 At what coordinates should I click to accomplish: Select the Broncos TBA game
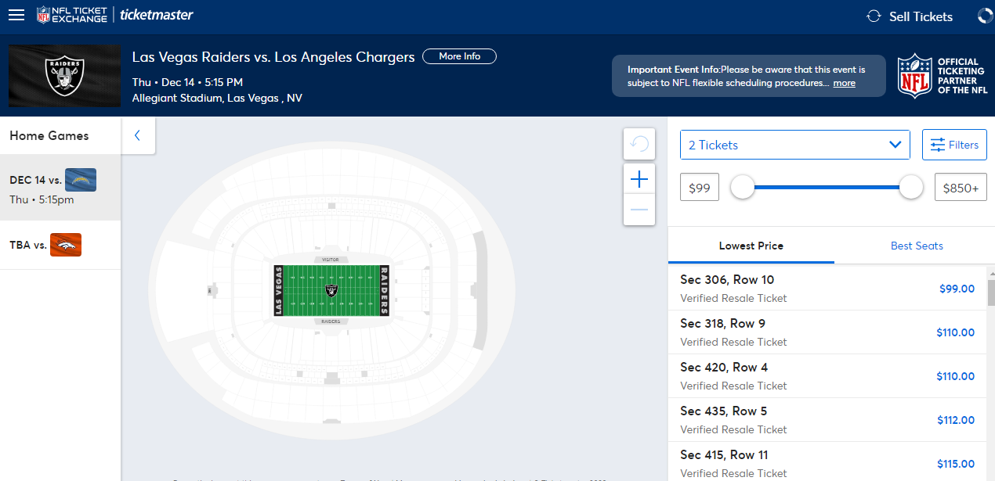click(x=66, y=245)
